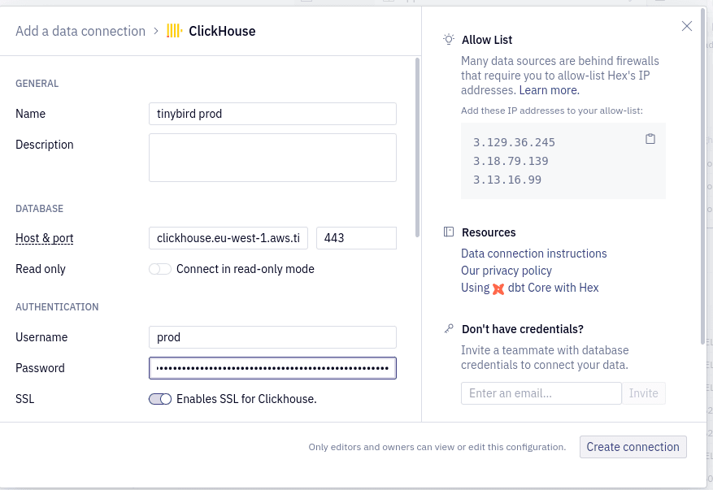Viewport: 713px width, 490px height.
Task: Click the lightbulb icon beside Allow List
Action: [448, 39]
